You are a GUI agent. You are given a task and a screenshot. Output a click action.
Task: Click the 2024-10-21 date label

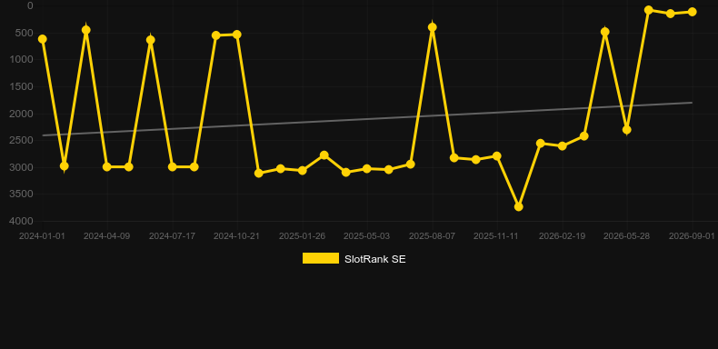point(236,236)
